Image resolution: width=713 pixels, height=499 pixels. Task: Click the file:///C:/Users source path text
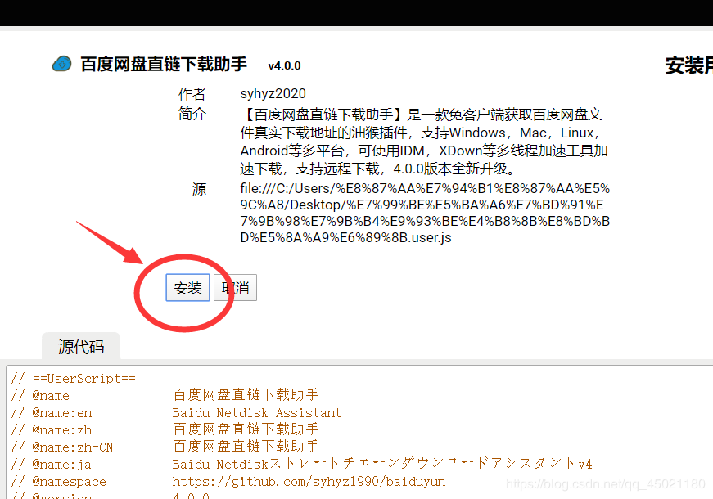425,213
